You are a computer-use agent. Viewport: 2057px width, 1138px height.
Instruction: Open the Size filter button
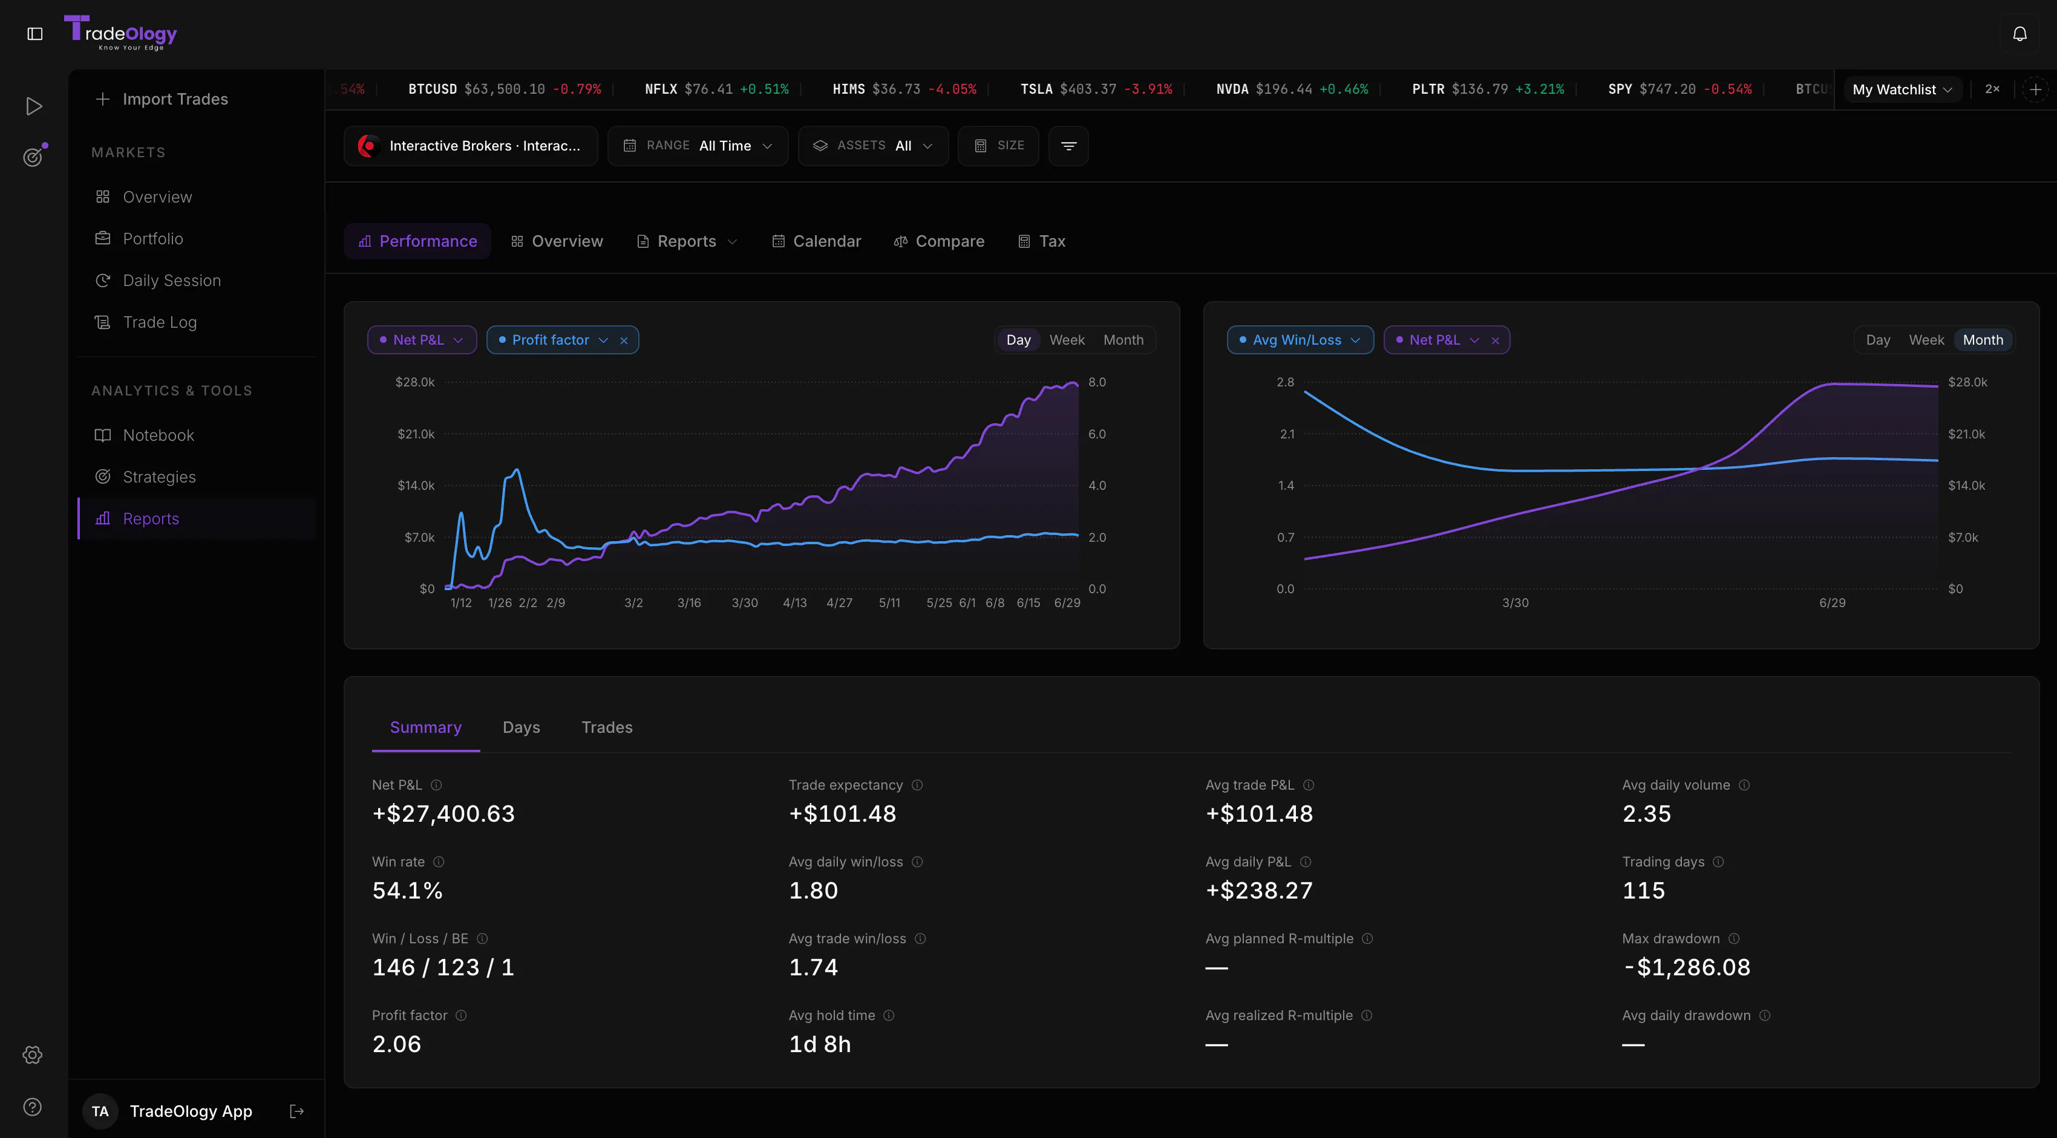[998, 146]
